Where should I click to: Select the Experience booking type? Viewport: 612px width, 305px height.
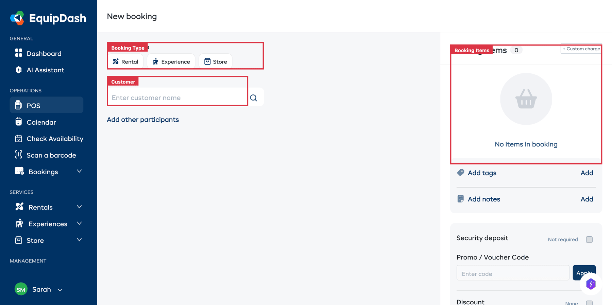click(x=171, y=61)
